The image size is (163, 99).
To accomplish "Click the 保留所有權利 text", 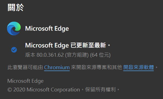I will 100,90.
